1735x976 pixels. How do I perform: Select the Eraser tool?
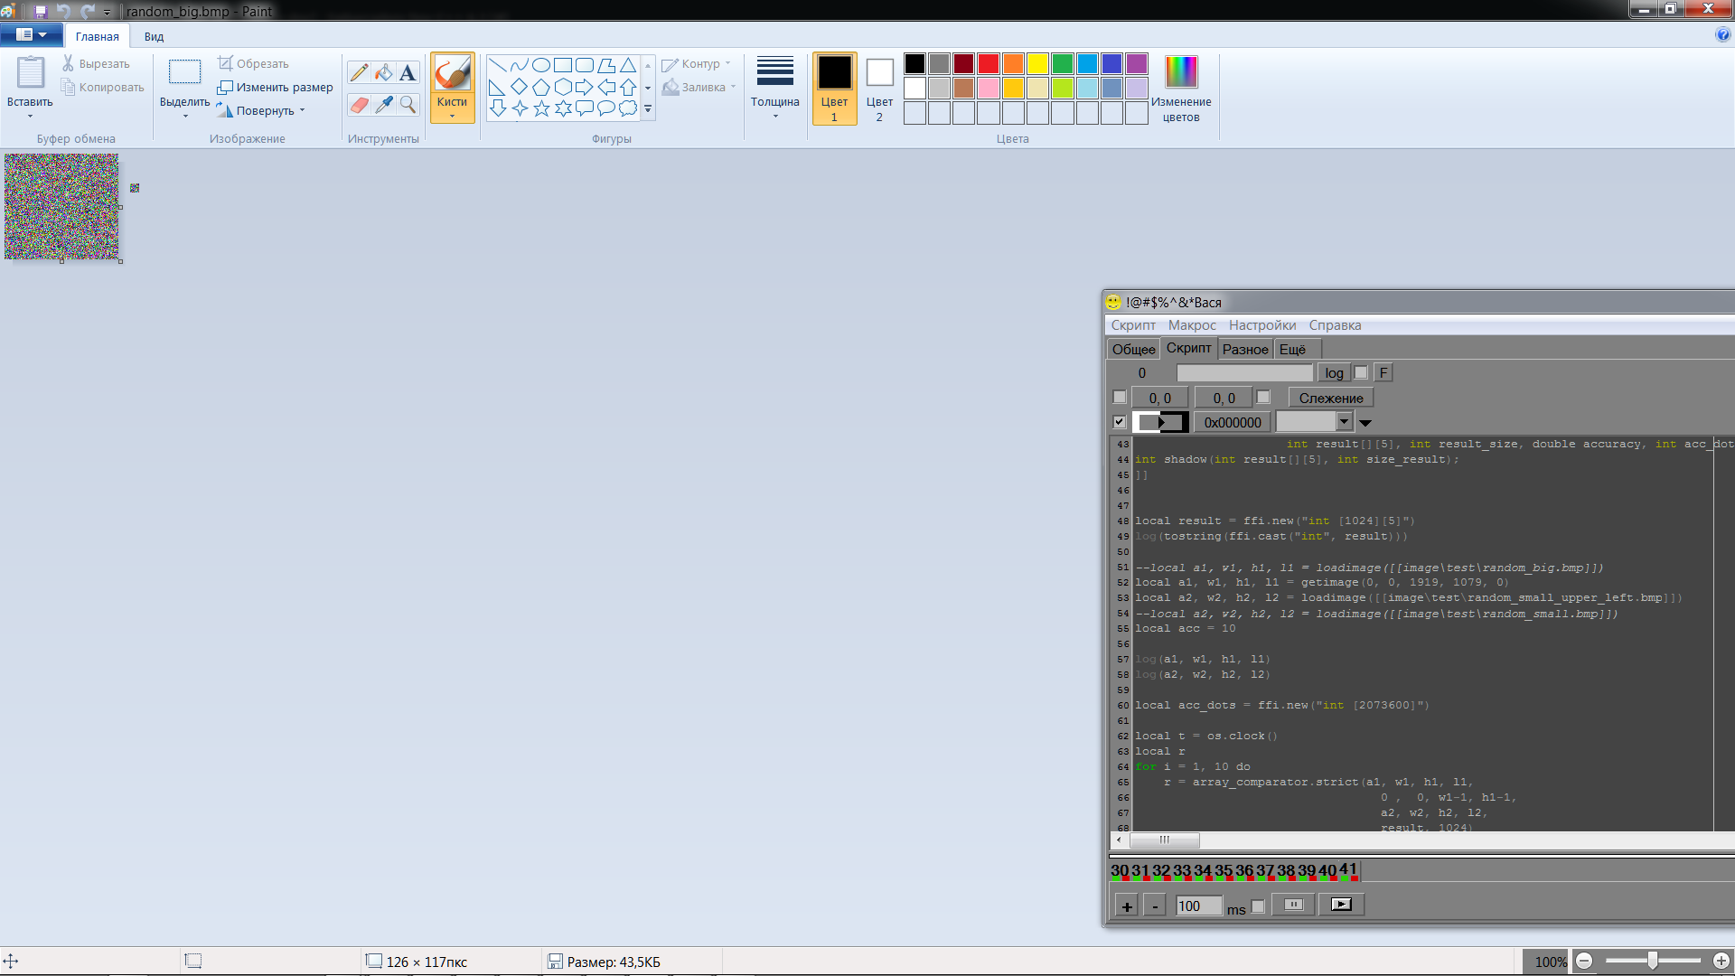[359, 105]
